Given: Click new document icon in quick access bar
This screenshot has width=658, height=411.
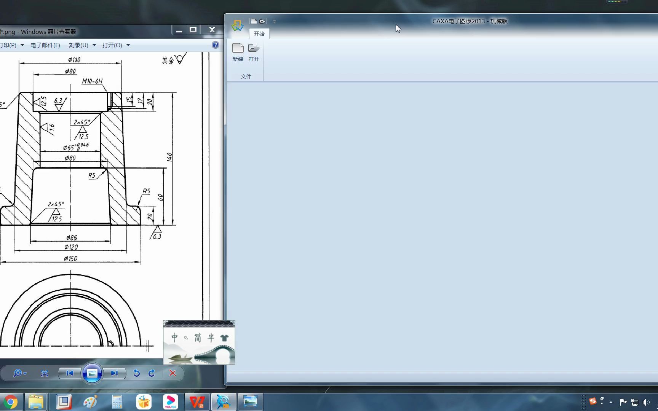Looking at the screenshot, I should (x=254, y=21).
